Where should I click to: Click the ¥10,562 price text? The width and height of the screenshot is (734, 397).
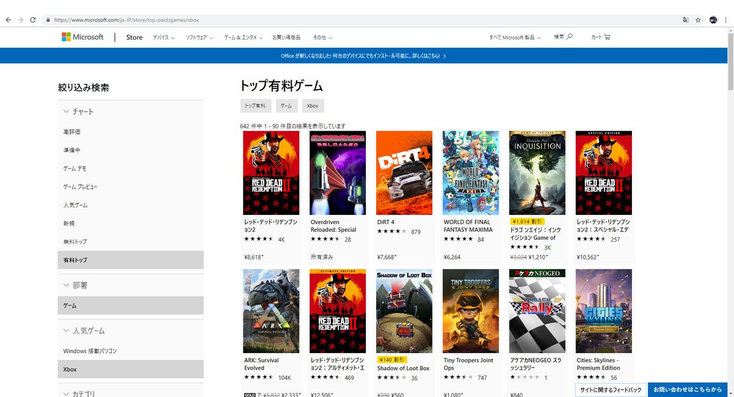pos(588,257)
